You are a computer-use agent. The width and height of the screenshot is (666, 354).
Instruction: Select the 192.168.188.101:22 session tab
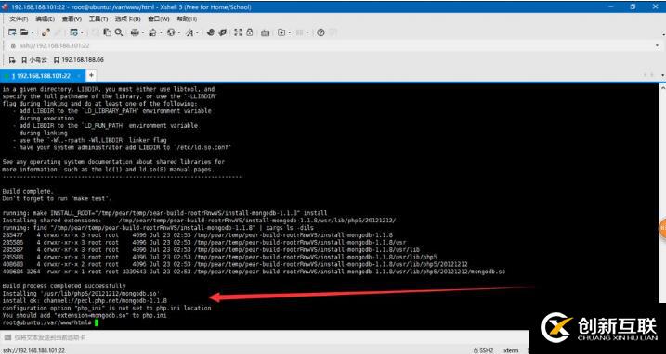pos(42,75)
